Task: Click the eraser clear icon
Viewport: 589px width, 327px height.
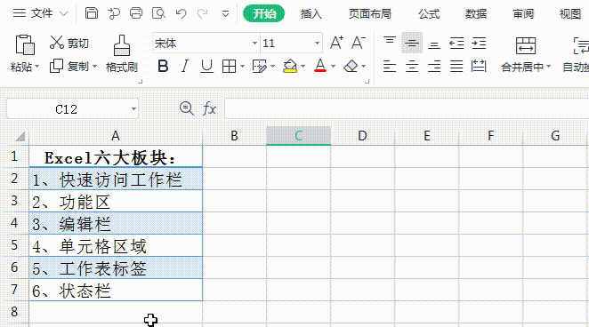Action: click(351, 67)
